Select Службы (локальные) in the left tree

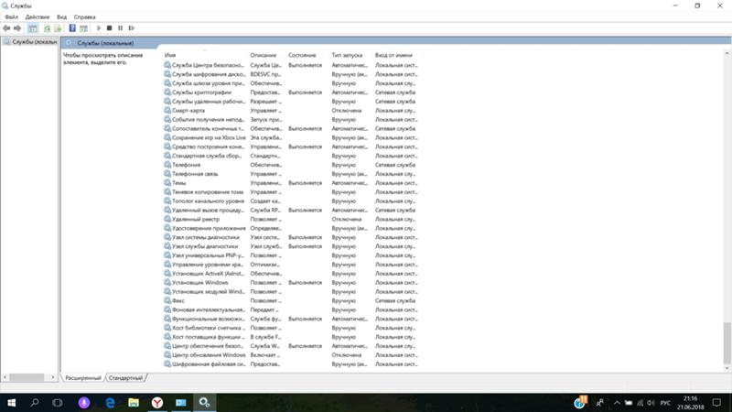click(30, 41)
